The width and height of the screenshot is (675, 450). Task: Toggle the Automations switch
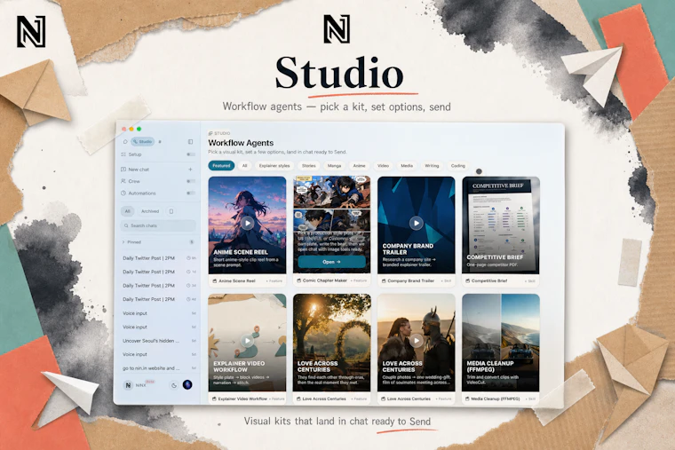tap(191, 193)
